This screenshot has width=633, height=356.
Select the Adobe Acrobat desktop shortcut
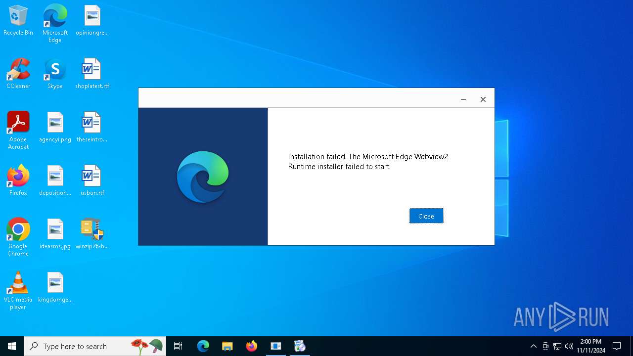click(x=18, y=131)
